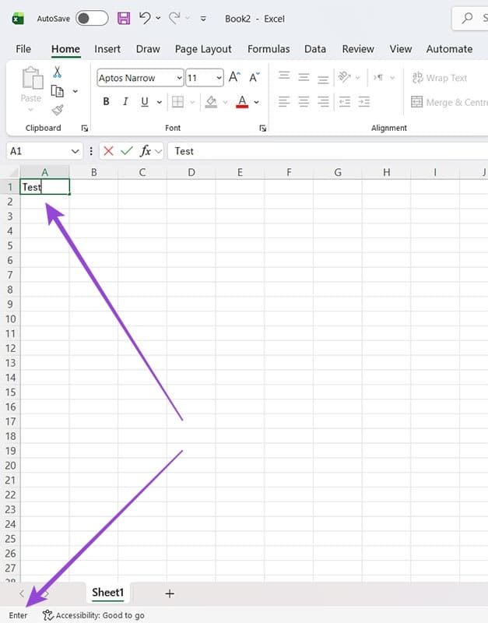Cancel entry with the red X

click(108, 151)
